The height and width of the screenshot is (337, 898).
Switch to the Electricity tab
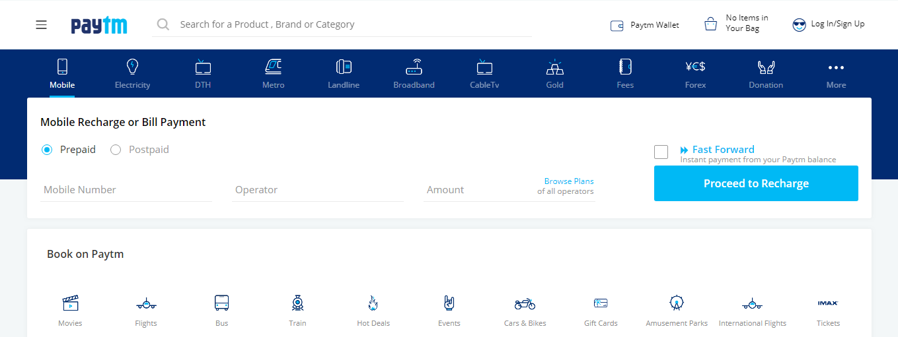(x=132, y=74)
